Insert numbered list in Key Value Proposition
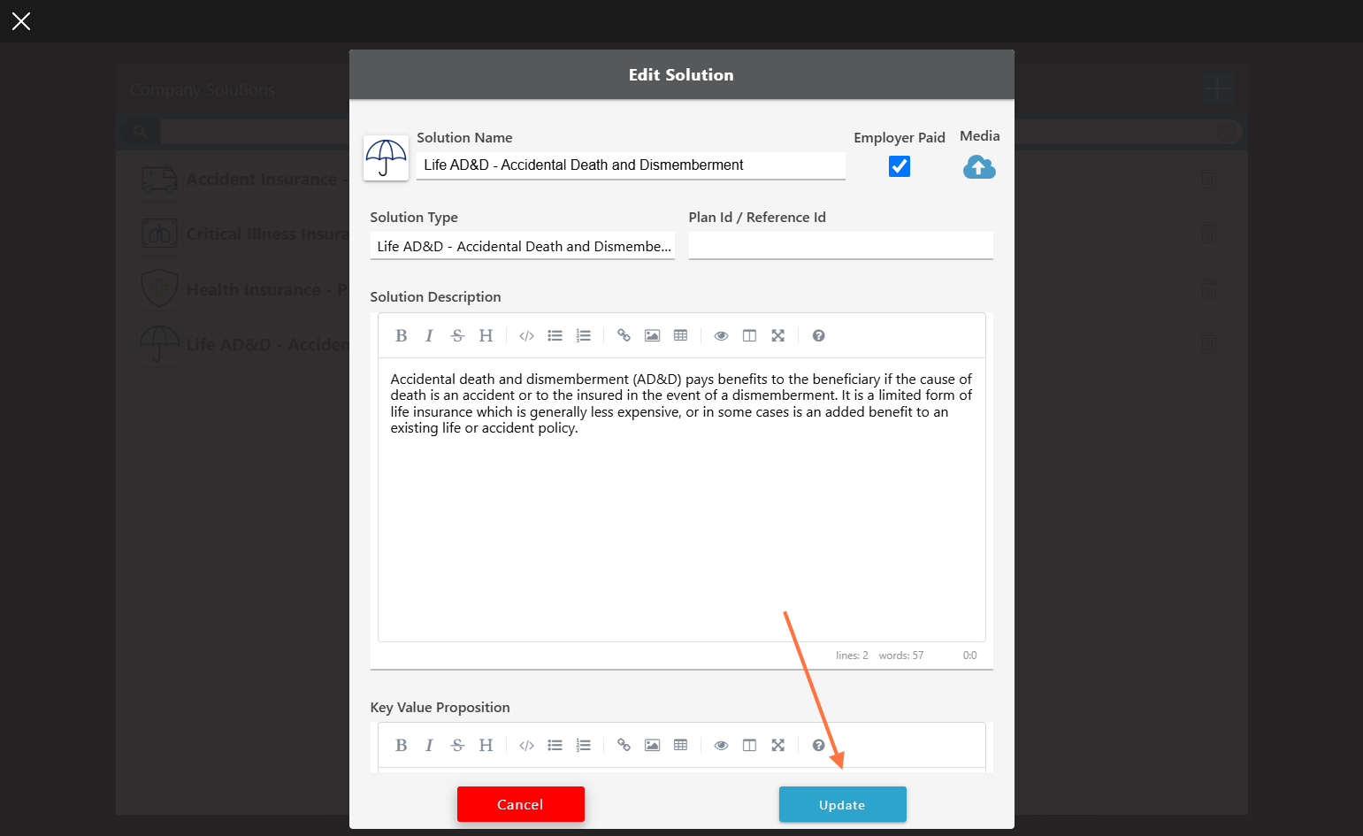This screenshot has height=836, width=1363. [x=583, y=745]
